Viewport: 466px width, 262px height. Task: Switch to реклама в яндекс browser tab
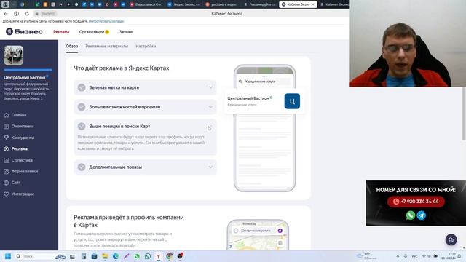coord(221,4)
